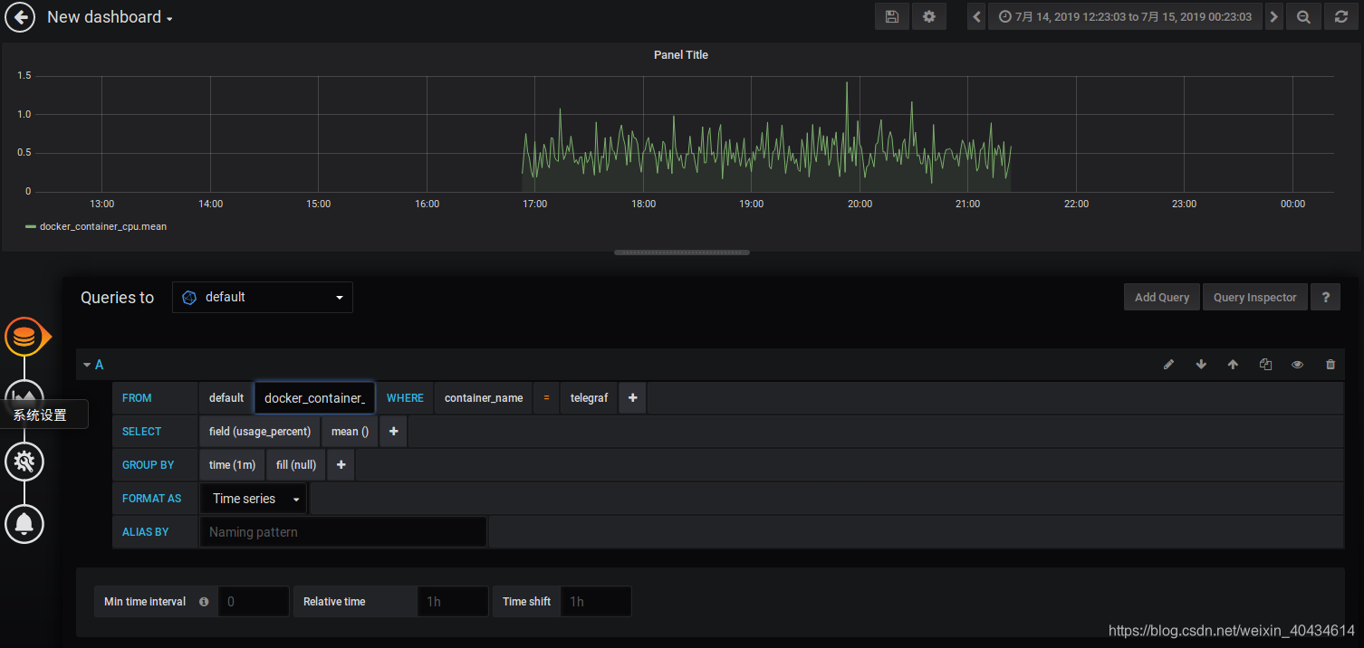Change the container_name tag key
The height and width of the screenshot is (648, 1364).
pos(484,398)
